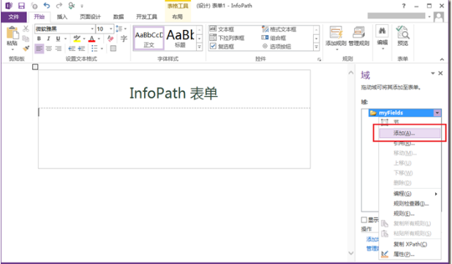Click the Clear Formatting eraser icon

tap(110, 39)
